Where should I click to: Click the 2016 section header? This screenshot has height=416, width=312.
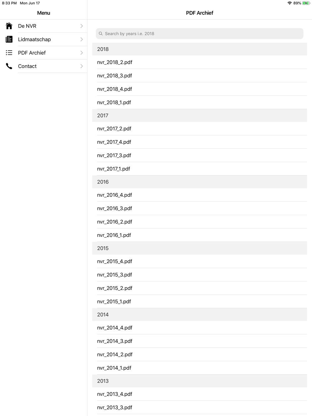tap(200, 182)
